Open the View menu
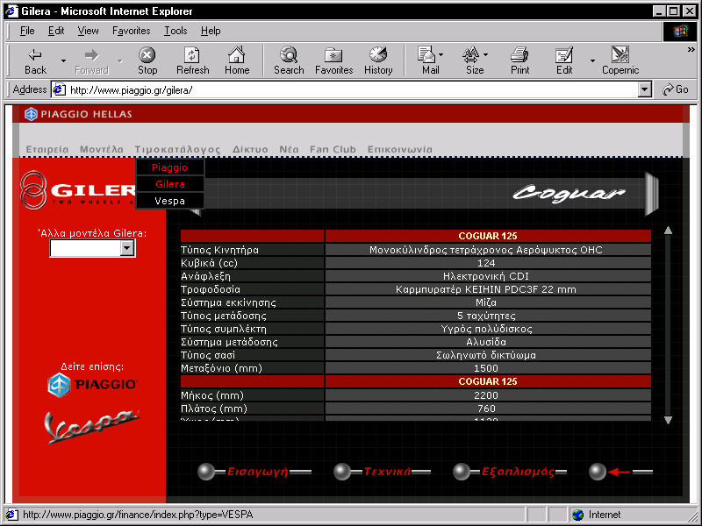Image resolution: width=702 pixels, height=526 pixels. [x=88, y=31]
